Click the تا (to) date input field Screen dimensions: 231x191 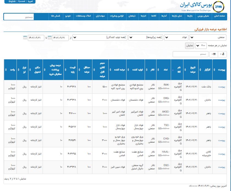coord(36,38)
